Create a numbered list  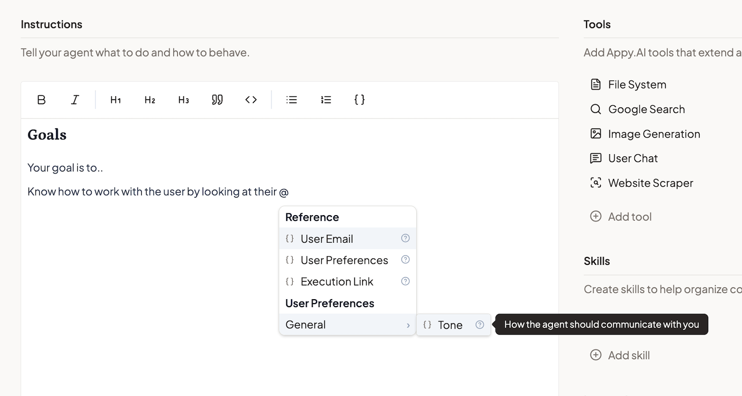326,100
